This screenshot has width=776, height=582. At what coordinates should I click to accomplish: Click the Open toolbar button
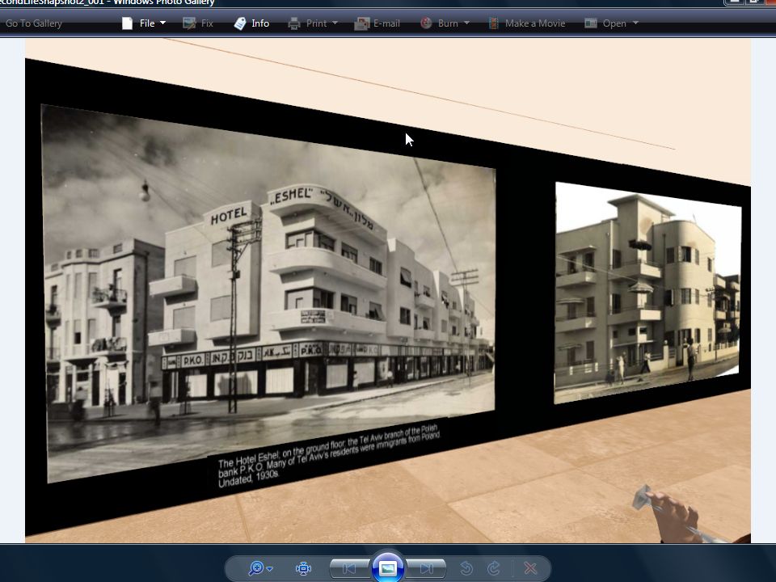click(605, 23)
